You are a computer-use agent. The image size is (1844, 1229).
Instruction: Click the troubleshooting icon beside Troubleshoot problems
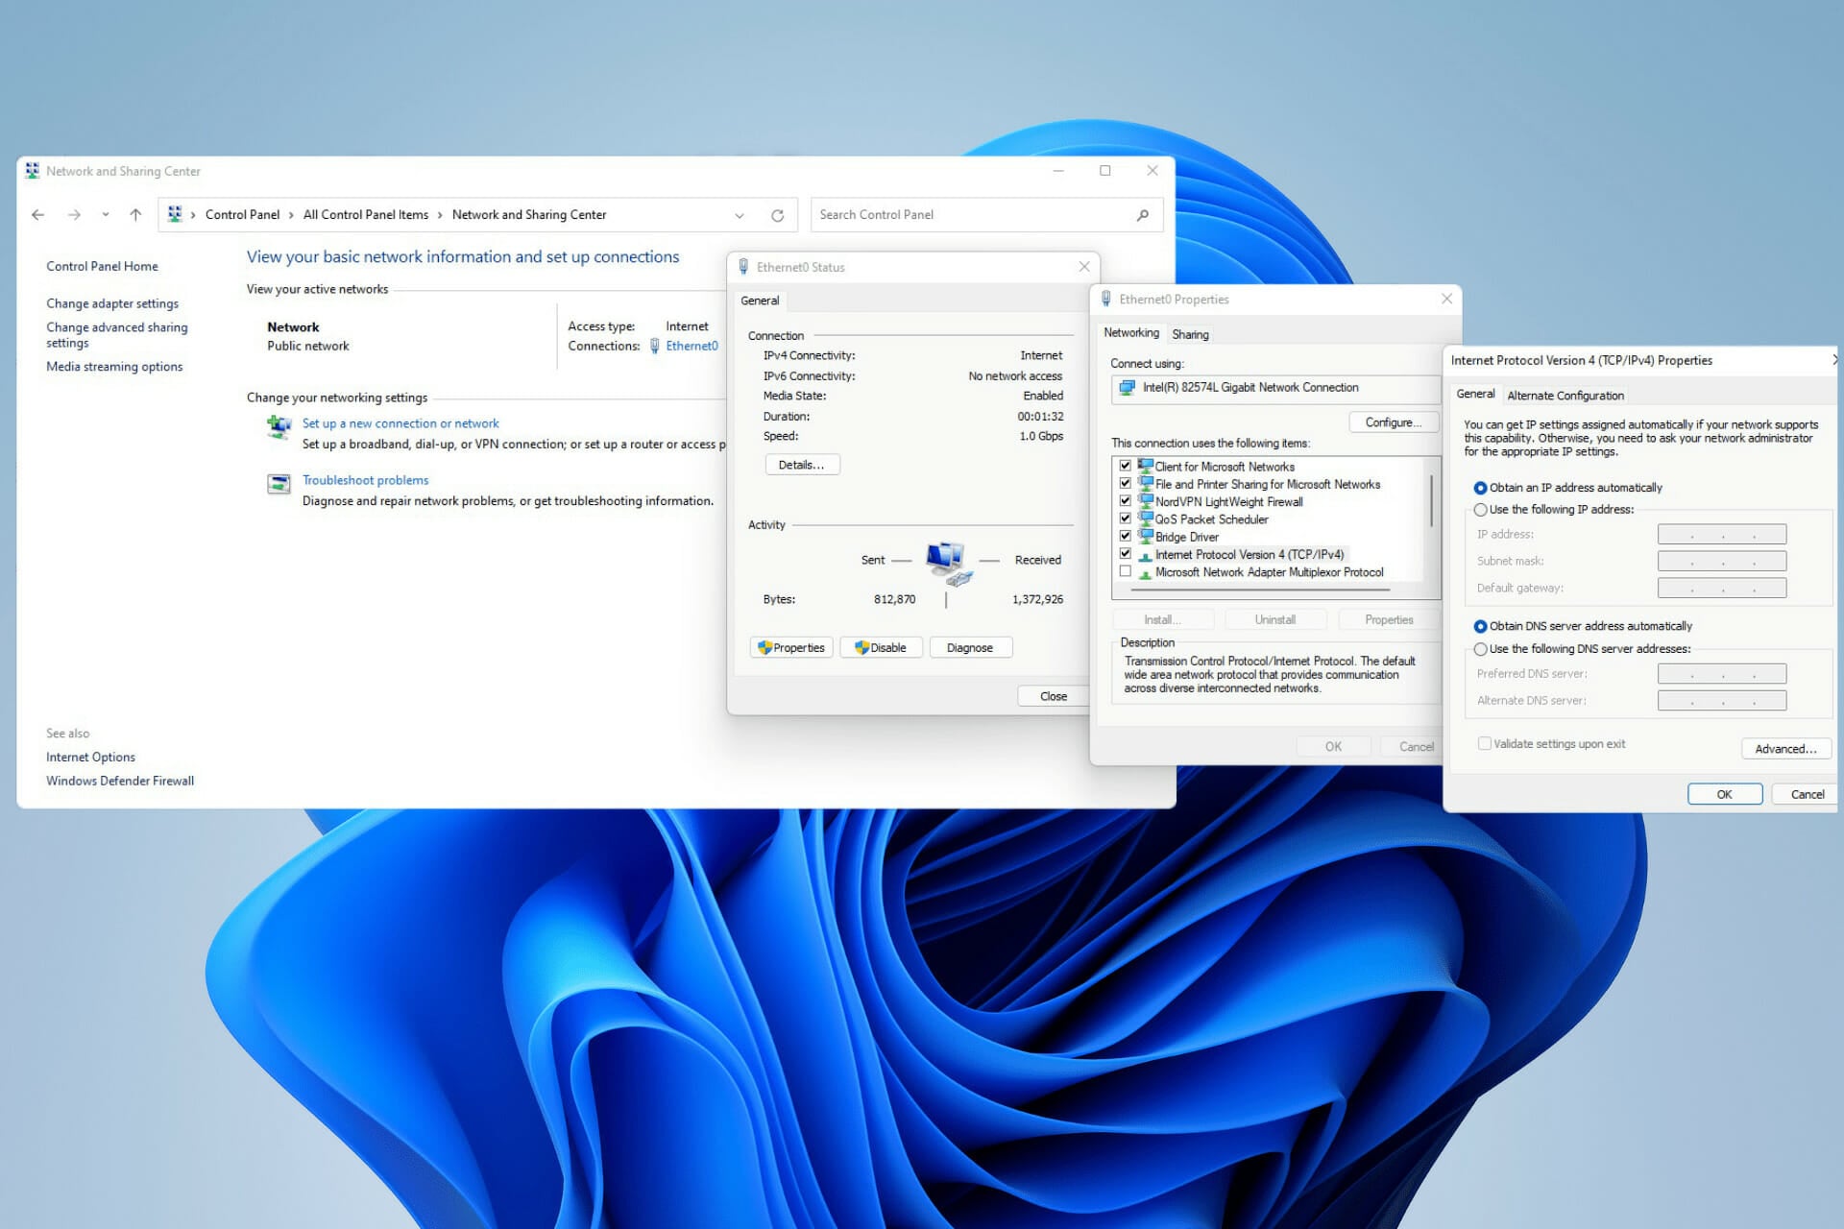(x=279, y=485)
